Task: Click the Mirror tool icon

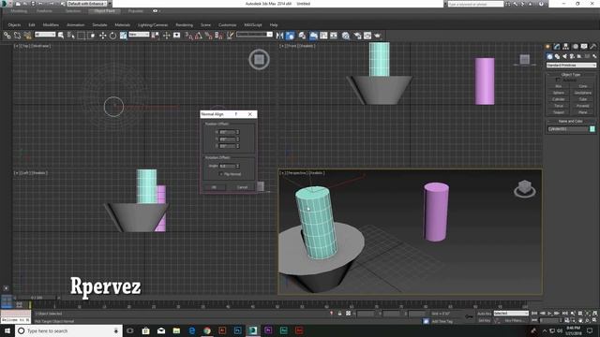Action: click(279, 36)
